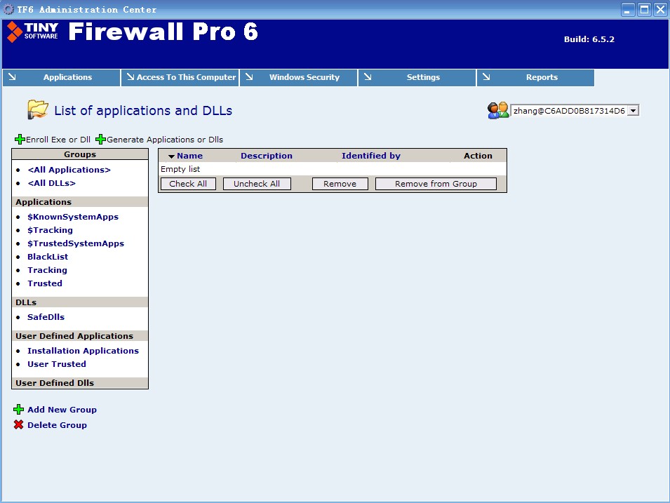Screen dimensions: 670x503
Task: Click the red X Delete Group icon
Action: click(x=18, y=425)
